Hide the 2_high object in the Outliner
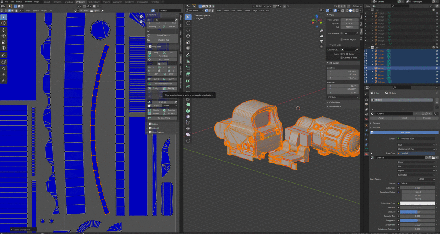Screen dimensions: 440x234 point(436,16)
